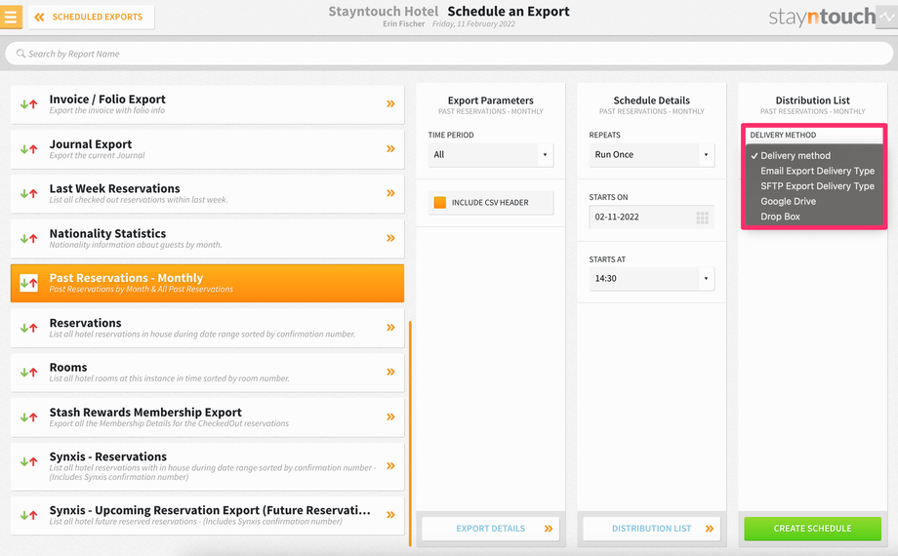Select the Stash Rewards Membership Export title
Viewport: 898px width, 556px height.
coord(145,413)
